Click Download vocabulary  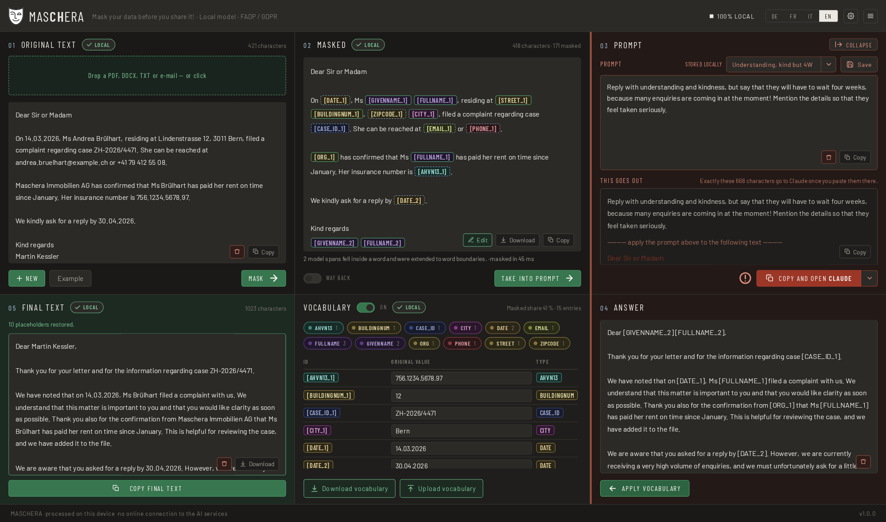click(x=350, y=488)
